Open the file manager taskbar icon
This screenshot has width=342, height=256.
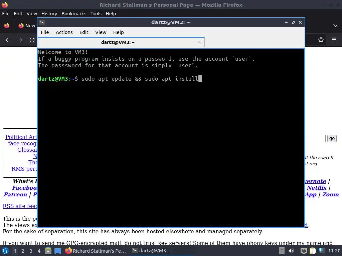pyautogui.click(x=48, y=251)
